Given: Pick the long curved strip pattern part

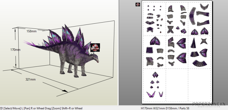Looking at the screenshot, I should click(x=192, y=16).
